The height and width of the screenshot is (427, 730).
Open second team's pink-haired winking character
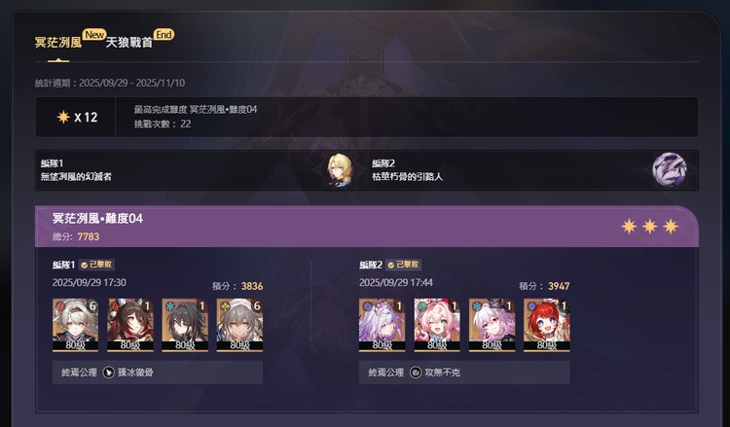click(x=437, y=325)
